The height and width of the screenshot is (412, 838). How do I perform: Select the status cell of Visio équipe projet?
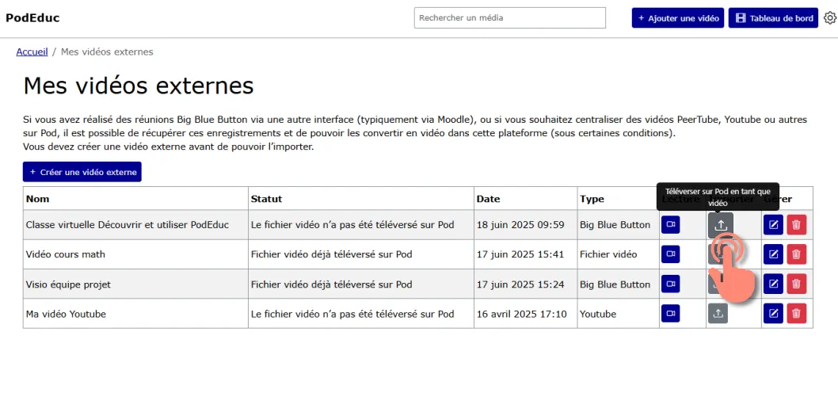[x=360, y=284]
